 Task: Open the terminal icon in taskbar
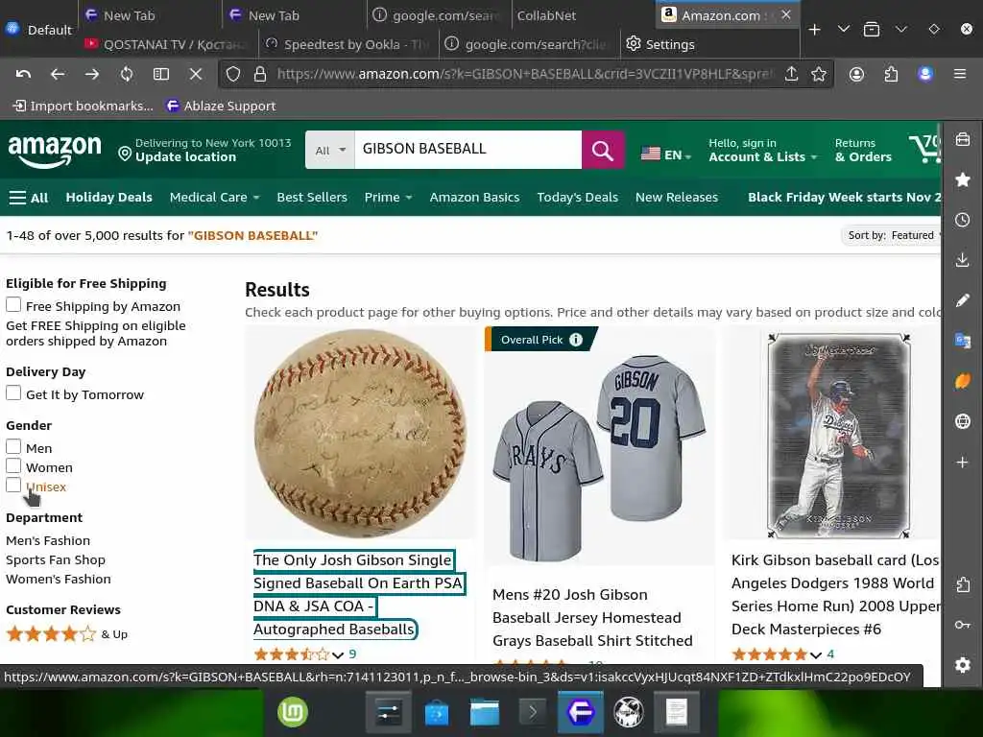point(532,712)
